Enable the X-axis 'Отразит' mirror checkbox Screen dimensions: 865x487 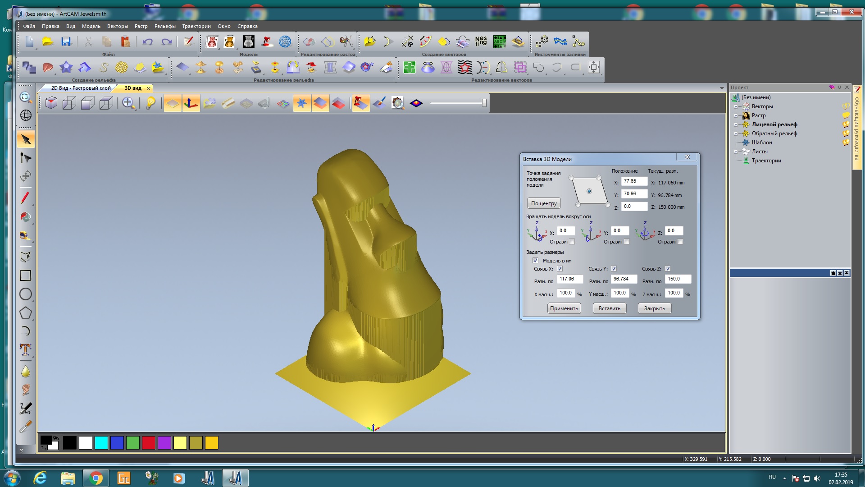[x=572, y=242]
